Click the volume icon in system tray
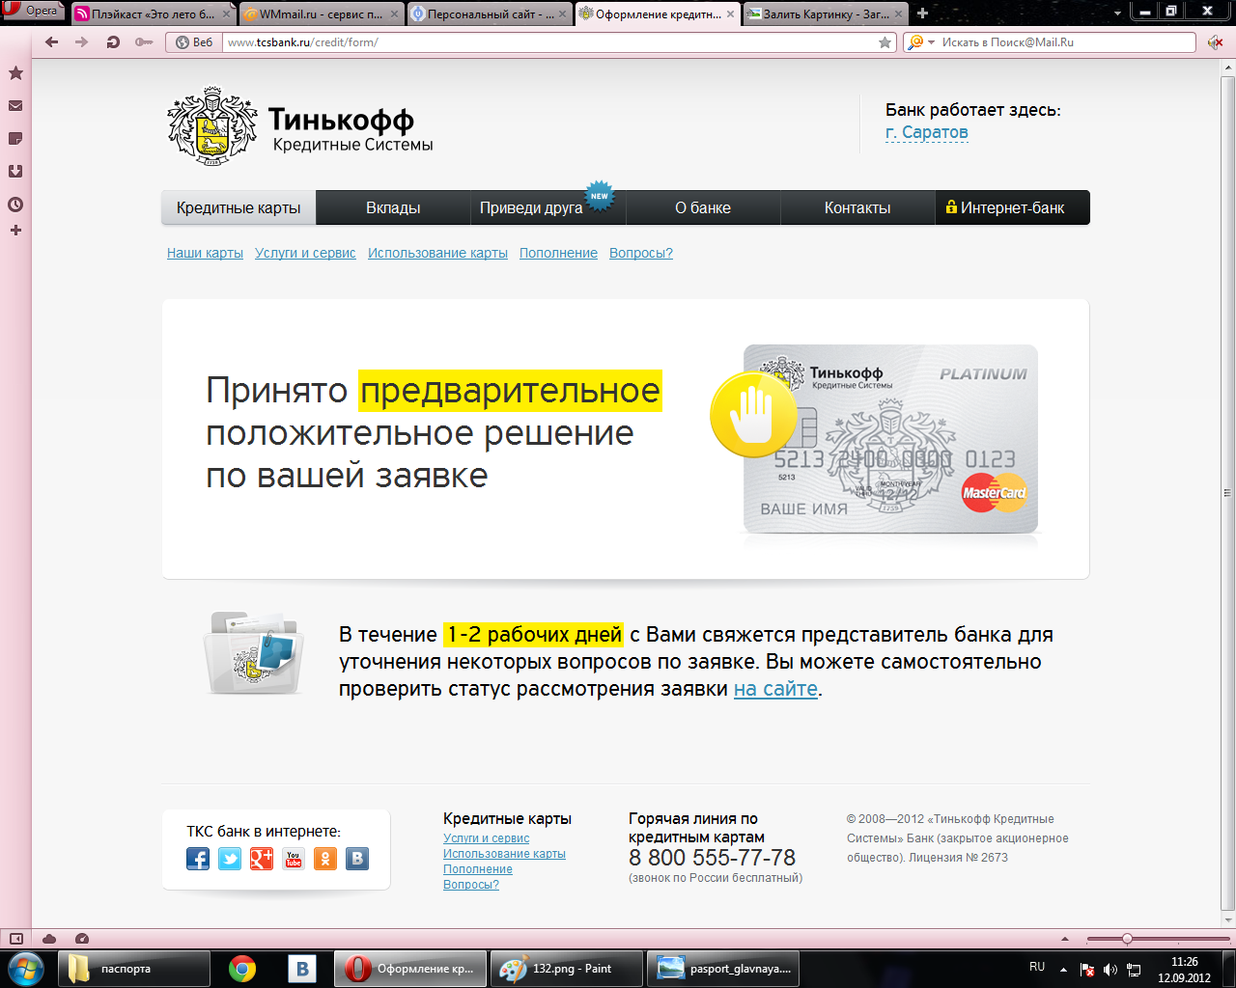The width and height of the screenshot is (1236, 988). 1110,969
